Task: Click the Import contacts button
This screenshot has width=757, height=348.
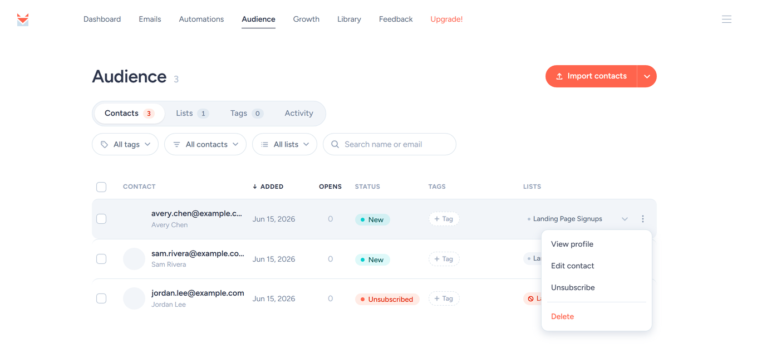Action: click(x=591, y=76)
